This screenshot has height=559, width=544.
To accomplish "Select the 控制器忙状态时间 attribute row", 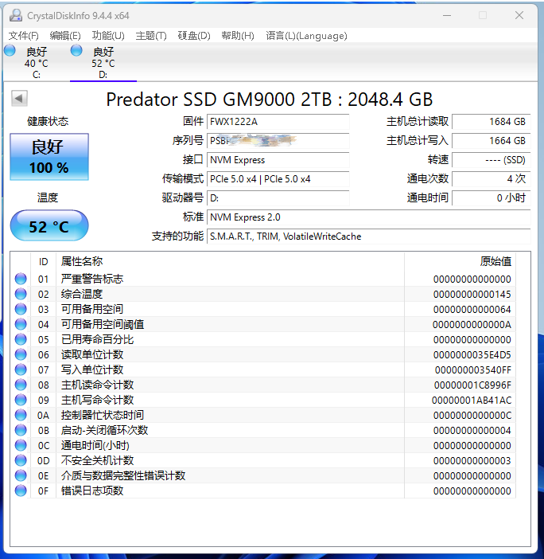I will coord(263,416).
